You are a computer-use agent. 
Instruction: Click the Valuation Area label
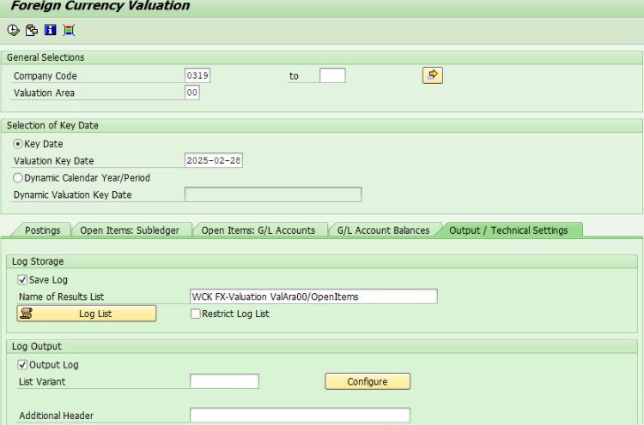(x=44, y=93)
